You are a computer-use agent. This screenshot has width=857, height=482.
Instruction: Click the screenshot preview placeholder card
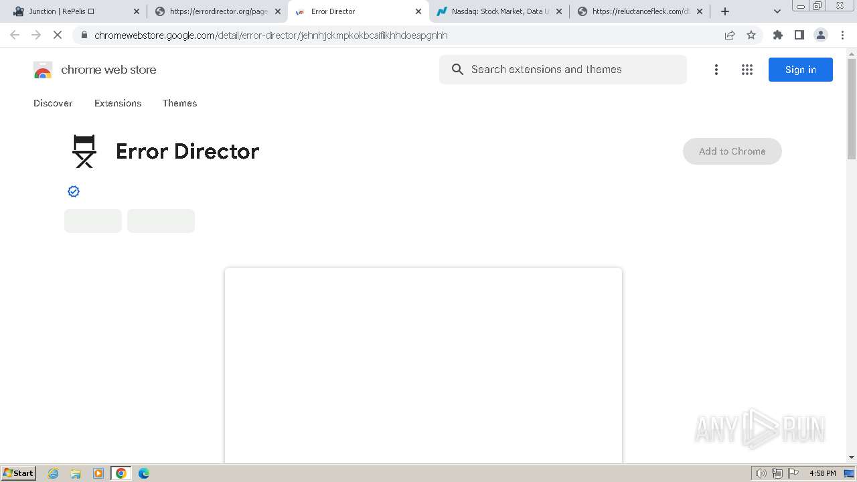(x=423, y=366)
